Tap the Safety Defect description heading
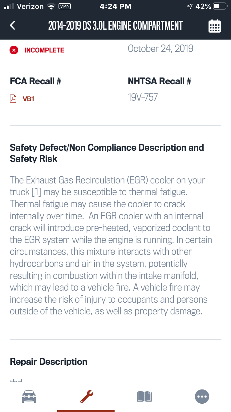 [107, 153]
